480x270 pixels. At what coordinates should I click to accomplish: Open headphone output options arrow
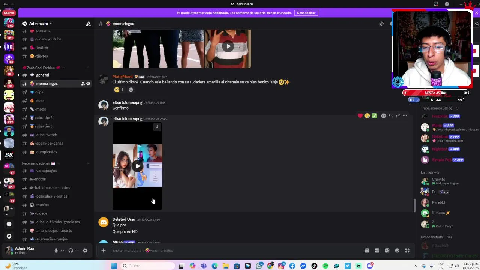pos(77,250)
